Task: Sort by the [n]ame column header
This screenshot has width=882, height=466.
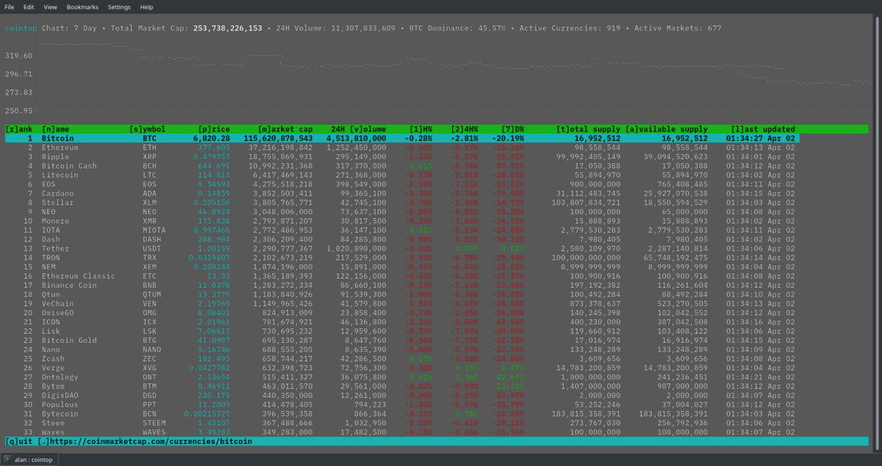Action: pyautogui.click(x=54, y=128)
